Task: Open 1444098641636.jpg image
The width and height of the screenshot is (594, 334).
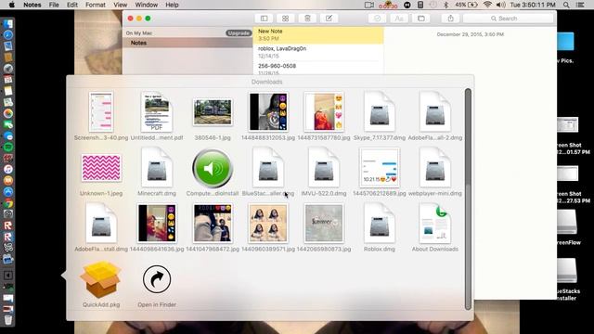Action: tap(157, 227)
